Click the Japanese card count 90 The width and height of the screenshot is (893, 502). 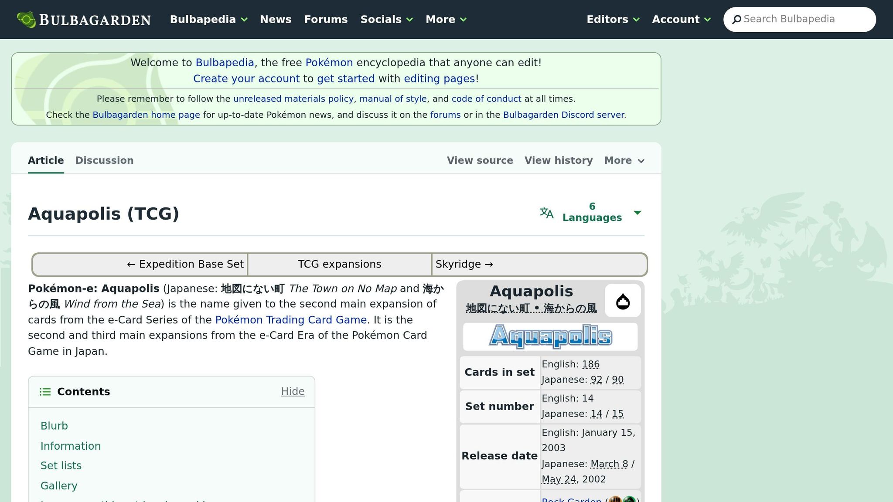click(x=617, y=380)
